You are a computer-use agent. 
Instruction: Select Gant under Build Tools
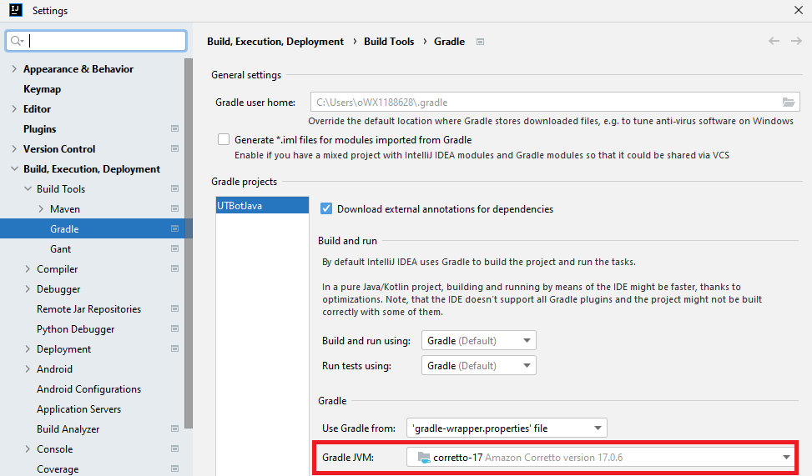(x=60, y=249)
